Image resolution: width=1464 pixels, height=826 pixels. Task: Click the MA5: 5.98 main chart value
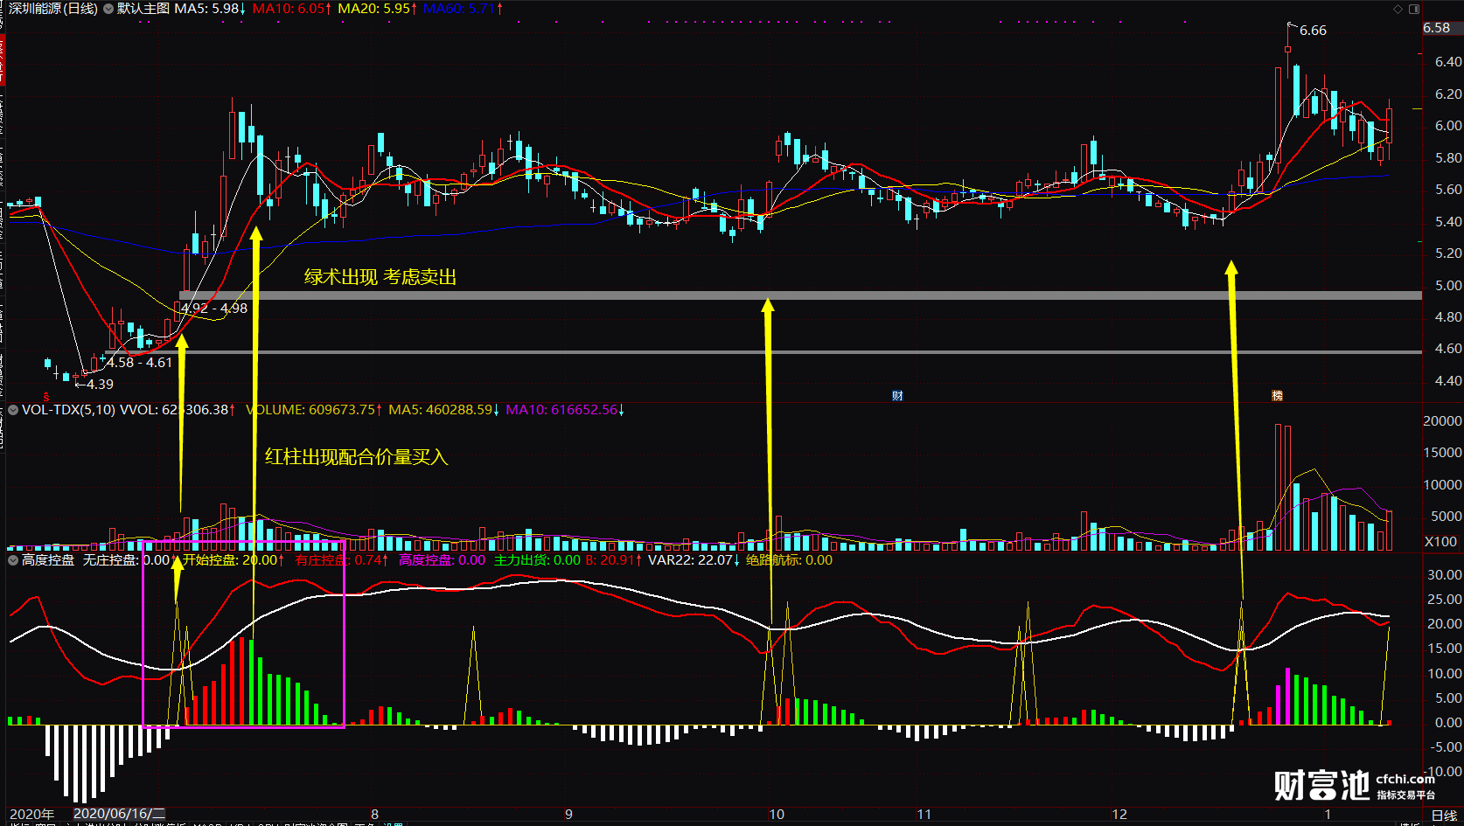coord(210,9)
